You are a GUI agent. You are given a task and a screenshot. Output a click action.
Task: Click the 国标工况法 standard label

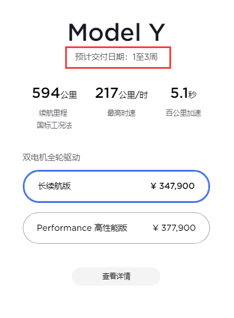coord(55,125)
